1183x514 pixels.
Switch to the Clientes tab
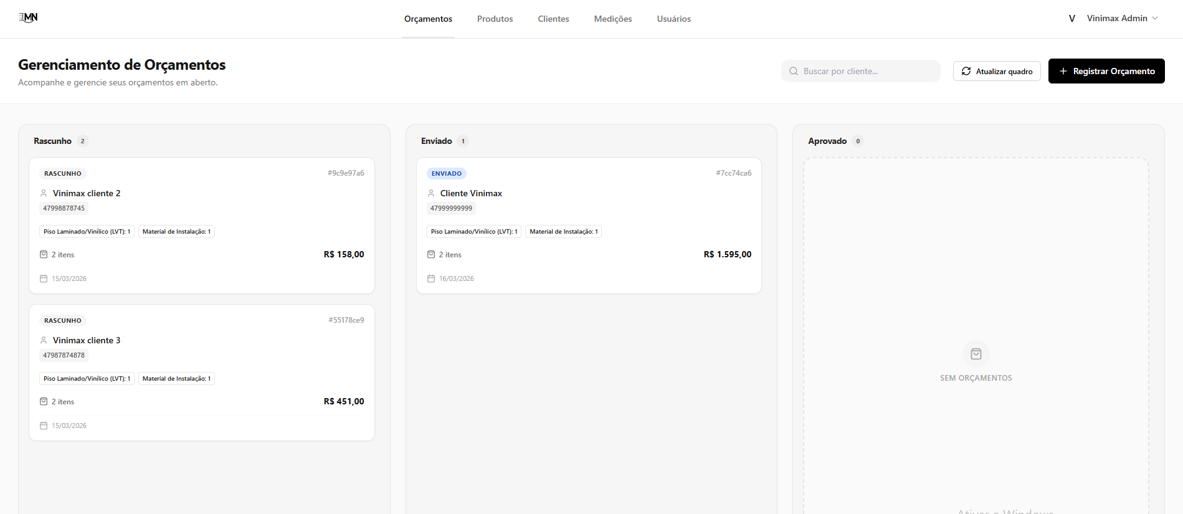553,19
